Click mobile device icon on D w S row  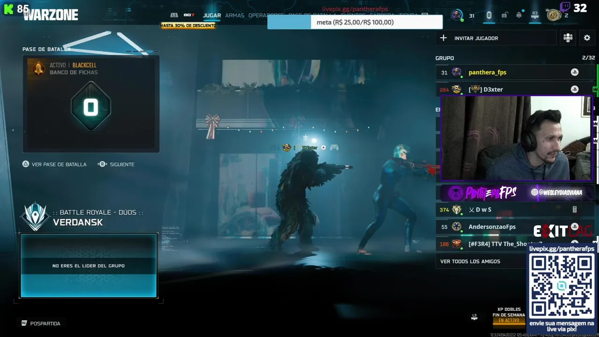point(575,210)
